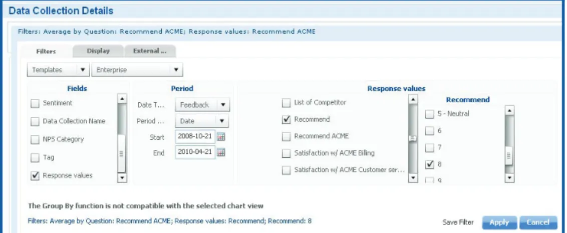Open the Start date calendar picker
Image resolution: width=567 pixels, height=233 pixels.
coord(221,137)
